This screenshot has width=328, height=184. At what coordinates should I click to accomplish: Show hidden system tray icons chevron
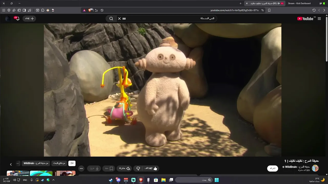click(53, 180)
